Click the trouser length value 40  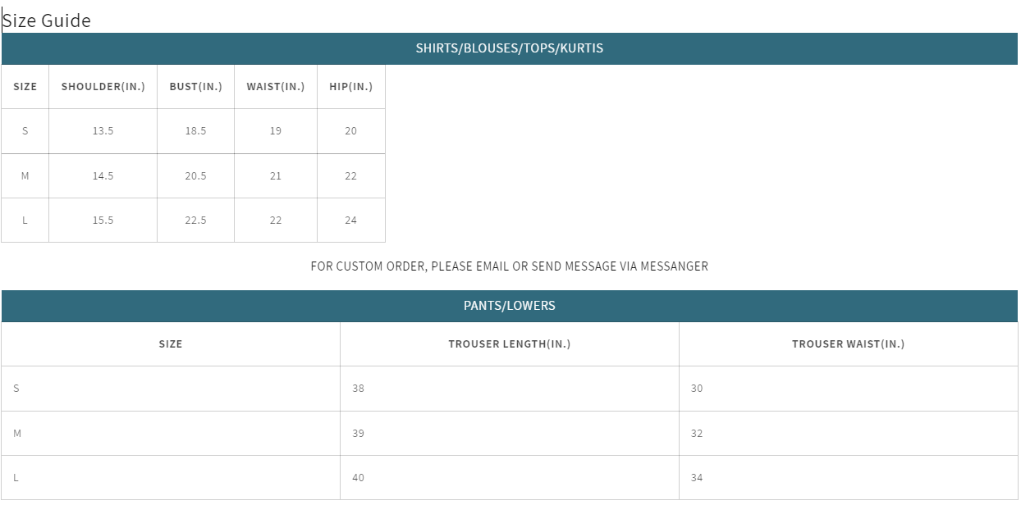[x=358, y=478]
